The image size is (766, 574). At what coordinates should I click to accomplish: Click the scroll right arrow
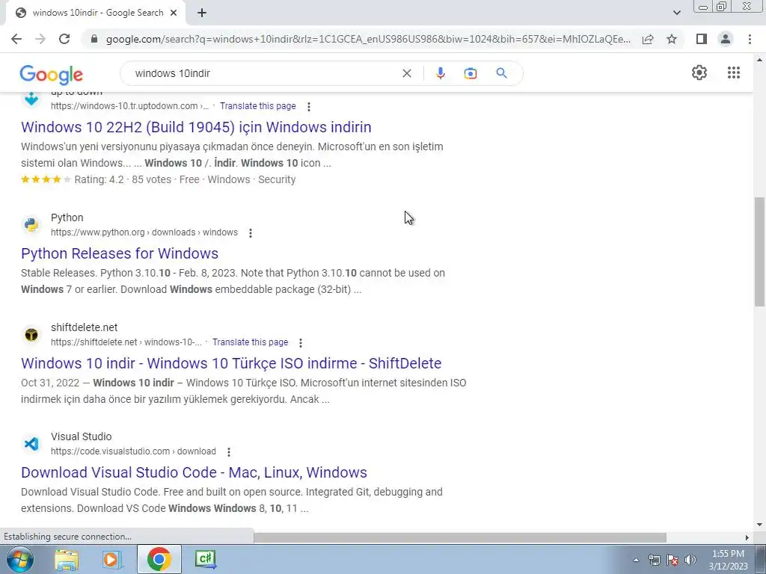(x=747, y=537)
